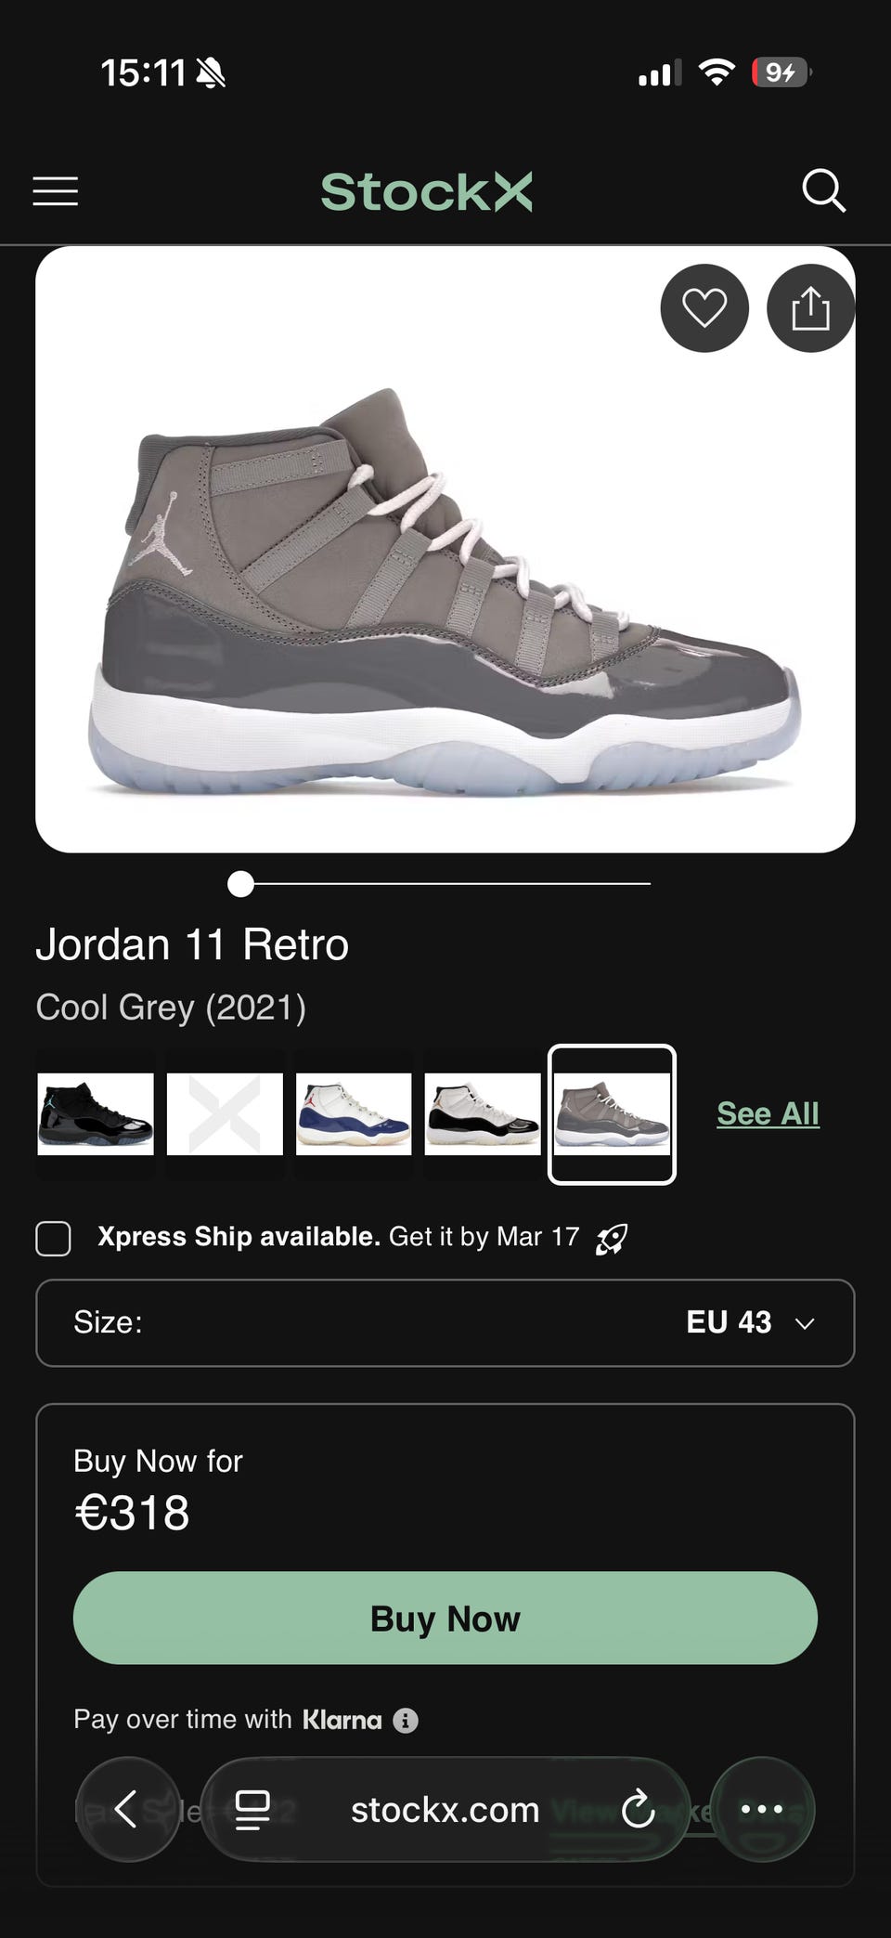Share this product via share icon
This screenshot has height=1938, width=891.
810,308
